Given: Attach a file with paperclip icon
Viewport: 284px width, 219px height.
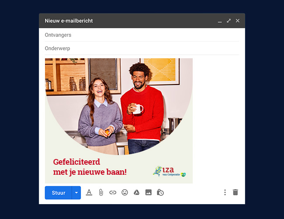Looking at the screenshot, I should 101,192.
